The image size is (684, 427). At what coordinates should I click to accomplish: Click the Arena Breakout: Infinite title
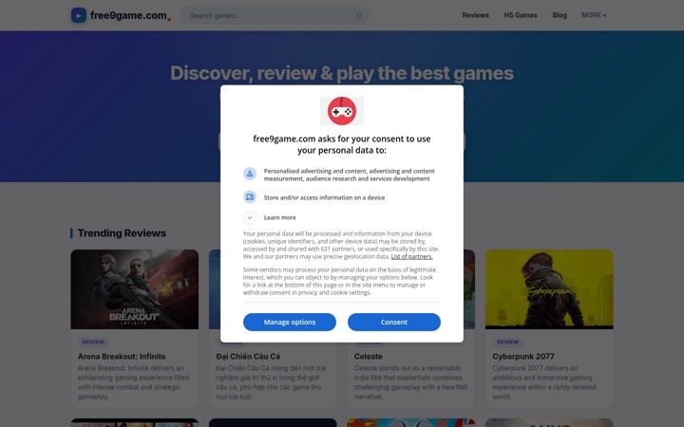[x=122, y=357]
